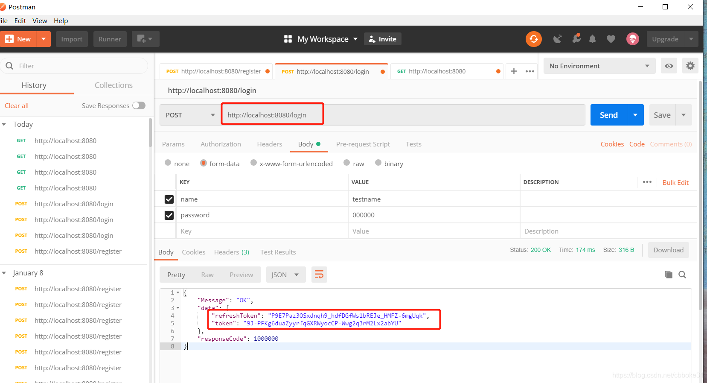Open the POST method dropdown
The width and height of the screenshot is (707, 383).
(190, 115)
